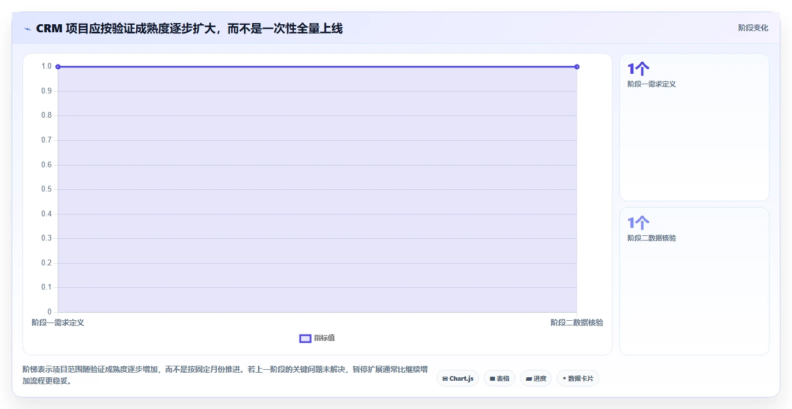The image size is (792, 409).
Task: Click the chart point at 阶段一需求定义
Action: tap(58, 67)
